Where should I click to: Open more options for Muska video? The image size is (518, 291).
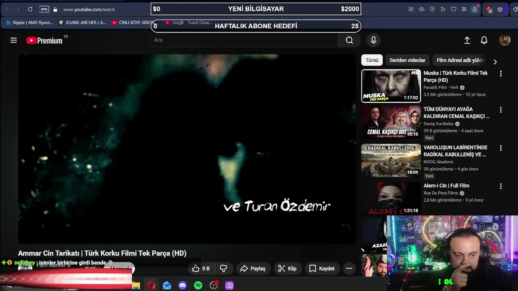pos(501,74)
